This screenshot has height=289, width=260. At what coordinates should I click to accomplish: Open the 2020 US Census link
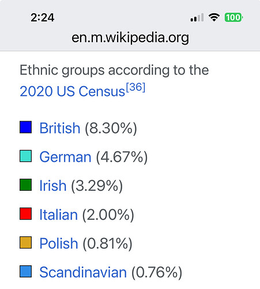(73, 91)
